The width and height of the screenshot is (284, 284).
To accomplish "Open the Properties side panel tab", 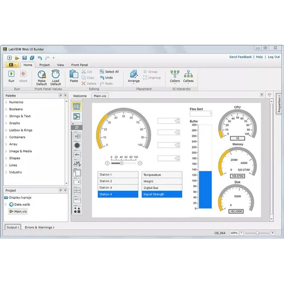I will [x=279, y=103].
